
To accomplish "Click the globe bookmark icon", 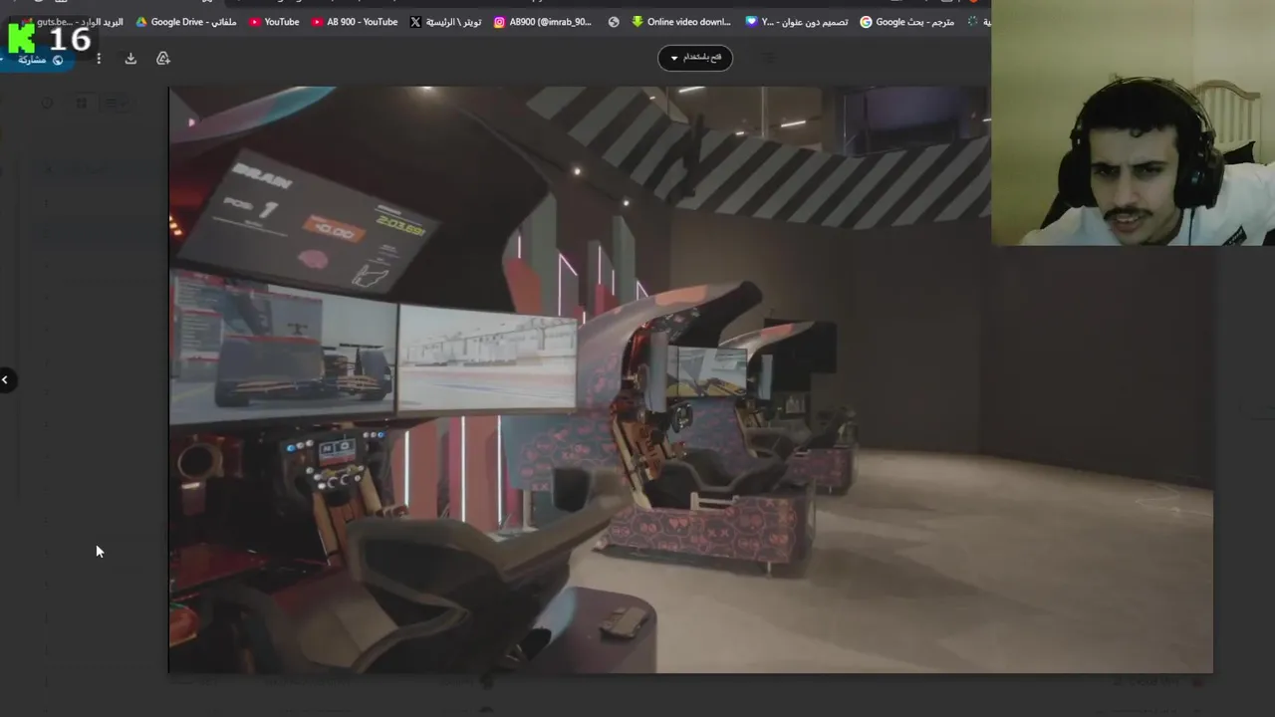I will pyautogui.click(x=614, y=22).
